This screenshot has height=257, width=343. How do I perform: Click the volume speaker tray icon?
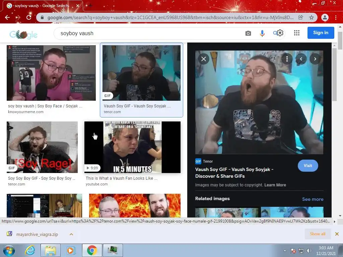(x=309, y=251)
